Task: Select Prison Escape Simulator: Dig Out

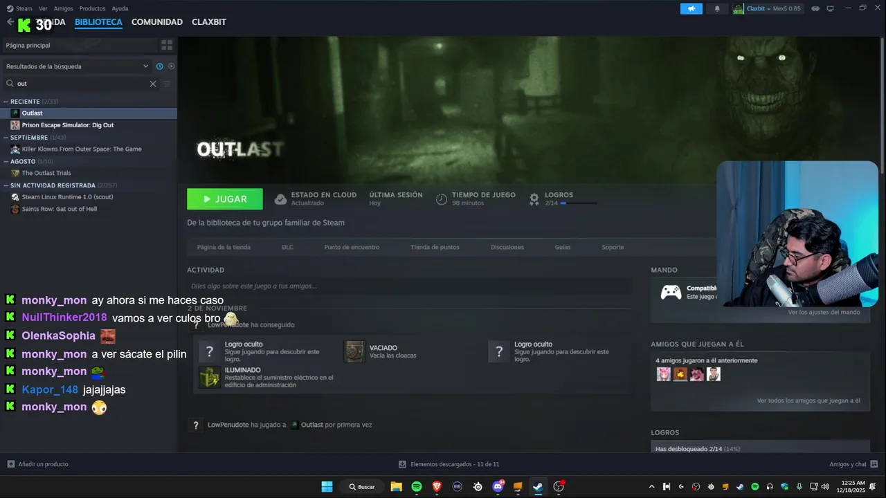Action: [89, 125]
